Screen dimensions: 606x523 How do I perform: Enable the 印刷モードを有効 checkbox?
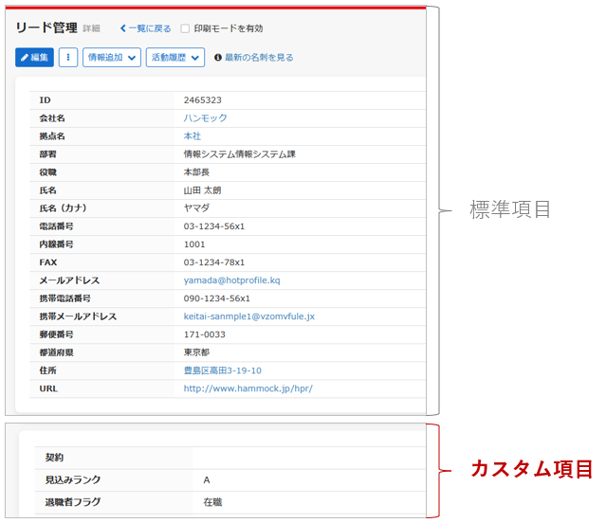[185, 28]
